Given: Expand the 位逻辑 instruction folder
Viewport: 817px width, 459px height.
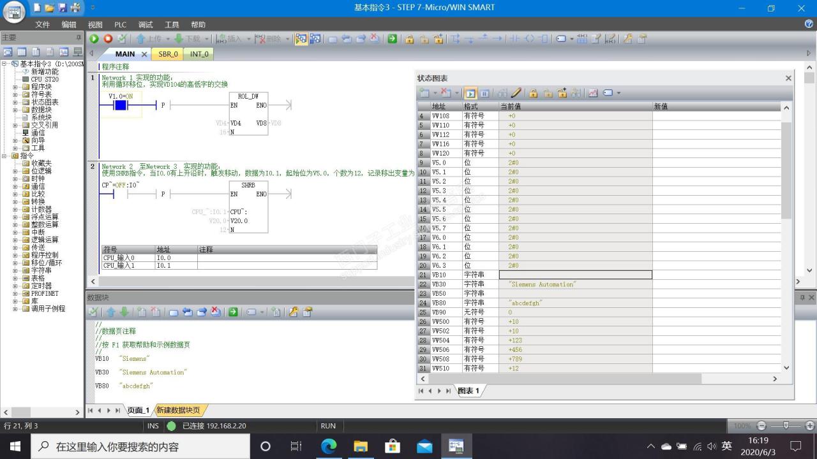Looking at the screenshot, I should (15, 171).
